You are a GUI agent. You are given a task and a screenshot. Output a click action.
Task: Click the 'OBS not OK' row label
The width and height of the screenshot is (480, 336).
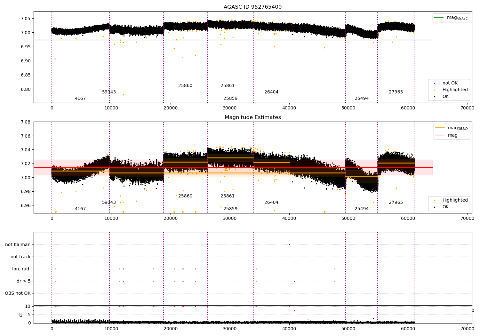click(18, 293)
